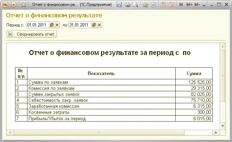This screenshot has height=142, width=232.
Task: Open the main menu round dropdown button
Action: [x=14, y=5]
